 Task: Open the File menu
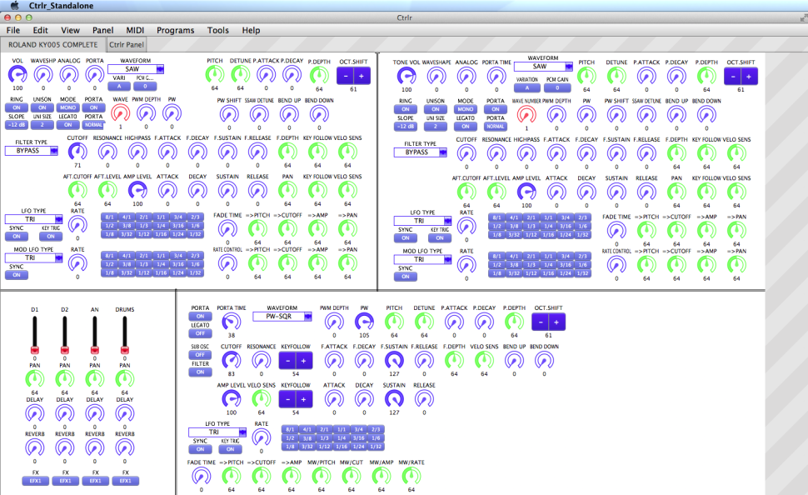point(13,30)
